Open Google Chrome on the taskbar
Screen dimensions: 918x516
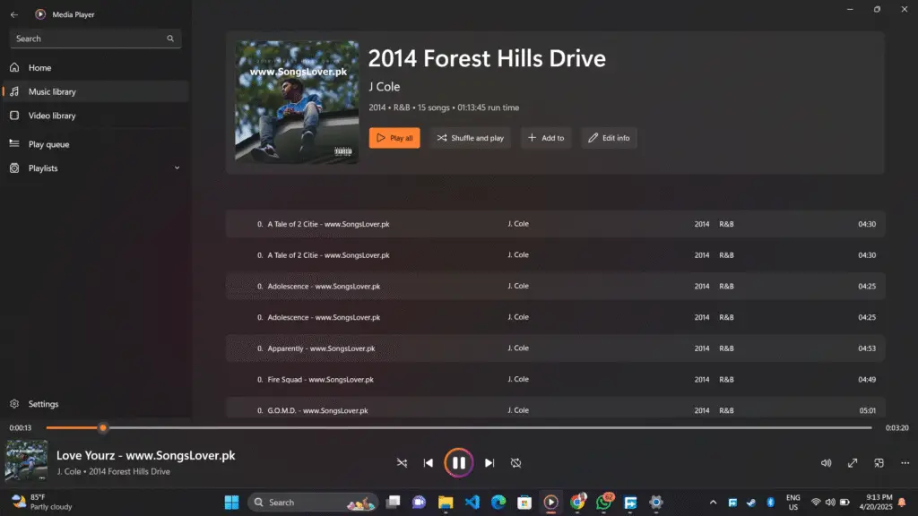(577, 502)
